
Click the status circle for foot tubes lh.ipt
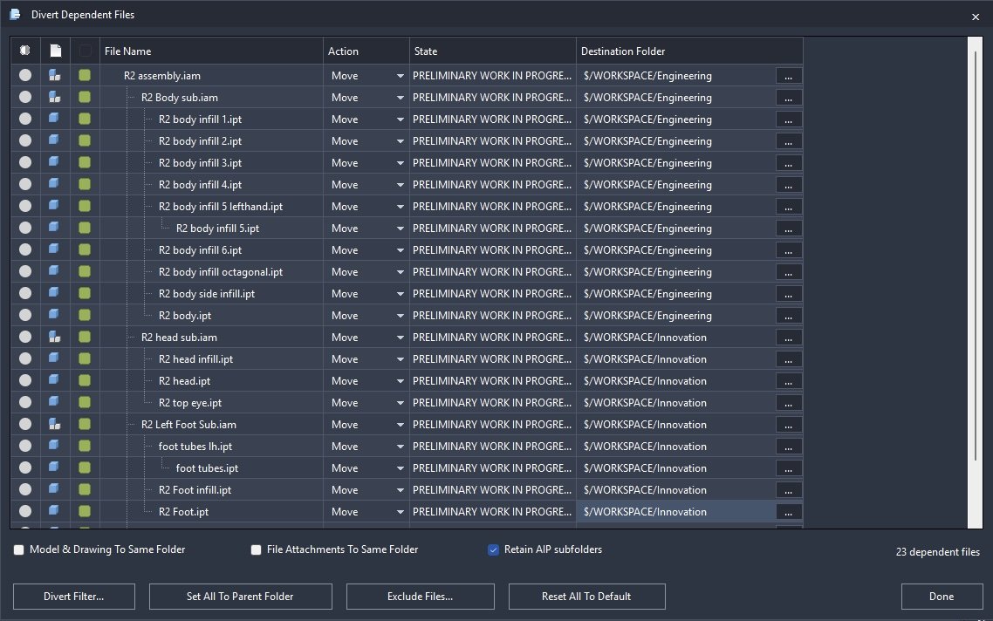[25, 447]
